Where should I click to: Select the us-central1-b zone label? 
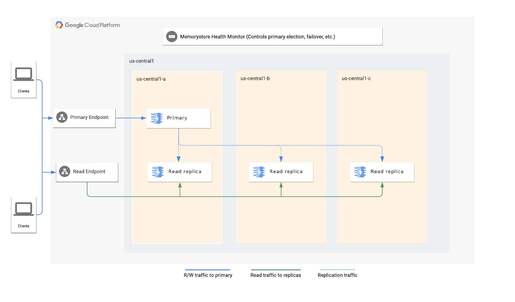tap(255, 79)
